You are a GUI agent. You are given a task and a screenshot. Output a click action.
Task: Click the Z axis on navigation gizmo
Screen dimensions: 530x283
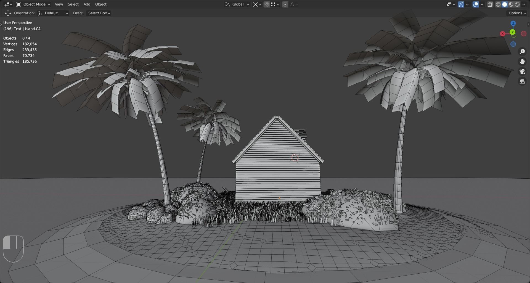pos(513,23)
